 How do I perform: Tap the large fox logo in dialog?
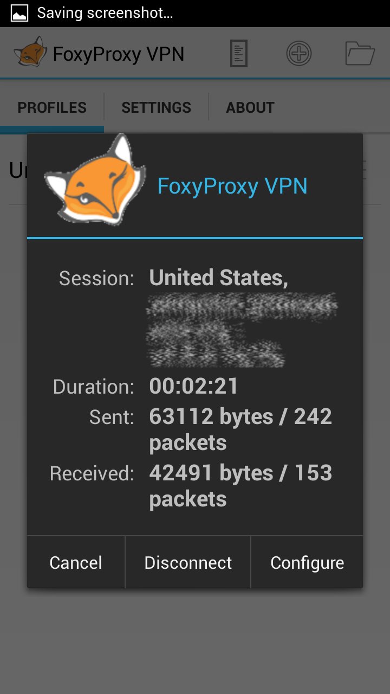tap(95, 180)
